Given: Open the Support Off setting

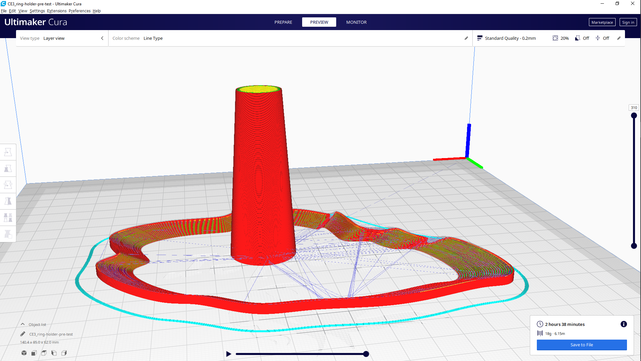Looking at the screenshot, I should tap(582, 38).
